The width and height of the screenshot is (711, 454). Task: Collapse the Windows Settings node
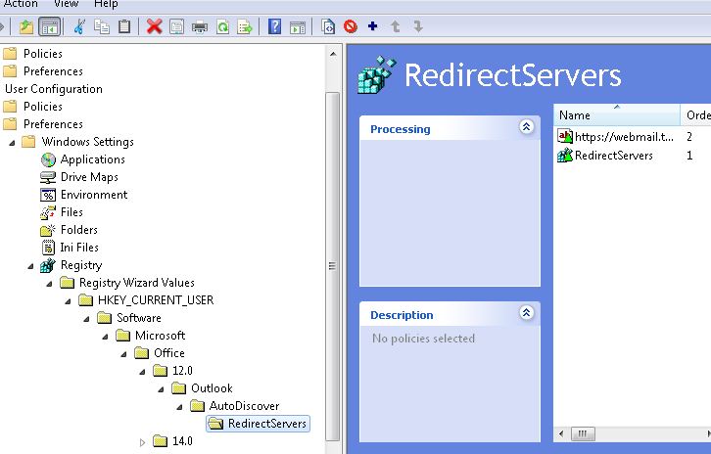tap(13, 143)
